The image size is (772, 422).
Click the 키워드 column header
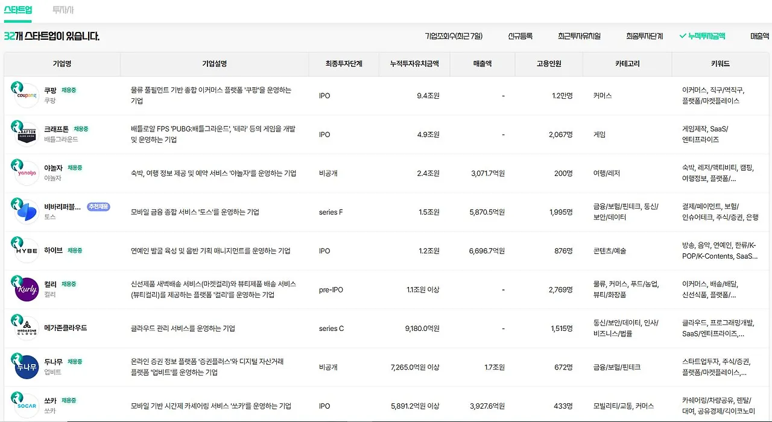pyautogui.click(x=720, y=64)
